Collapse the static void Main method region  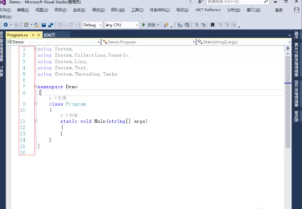[35, 121]
